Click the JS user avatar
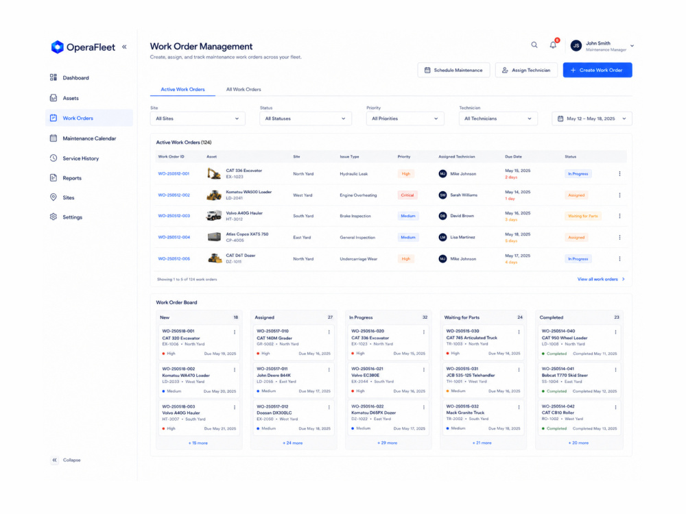 [x=576, y=45]
